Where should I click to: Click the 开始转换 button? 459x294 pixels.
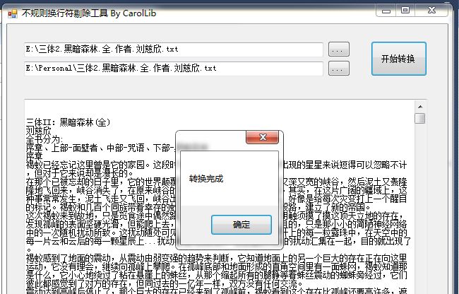(399, 59)
